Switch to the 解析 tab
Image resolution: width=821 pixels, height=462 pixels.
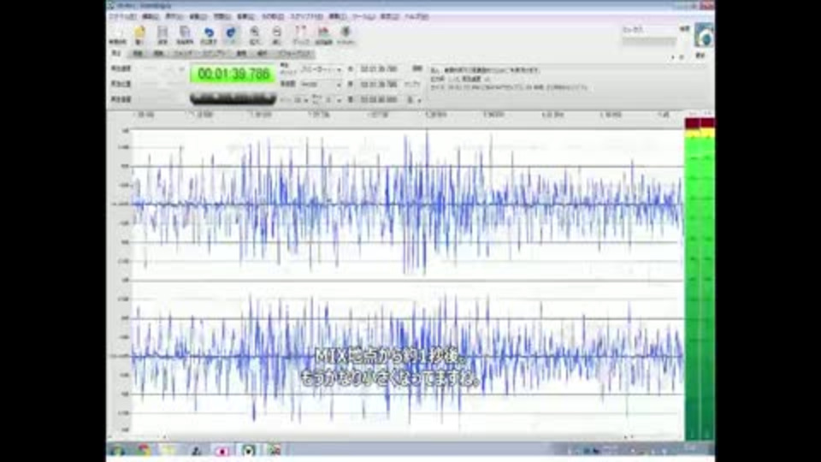[159, 53]
